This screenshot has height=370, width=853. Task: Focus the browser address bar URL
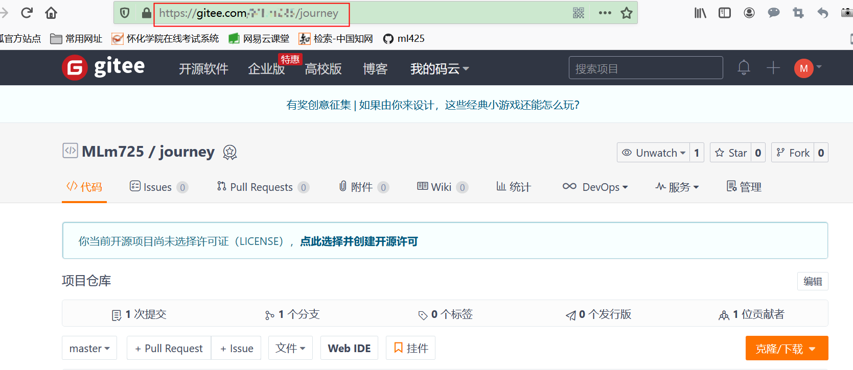click(248, 13)
